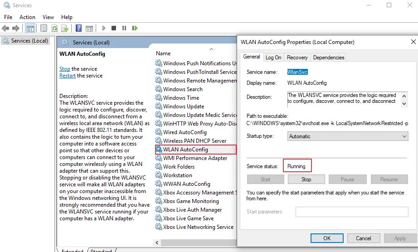Click the OK button

pyautogui.click(x=327, y=238)
